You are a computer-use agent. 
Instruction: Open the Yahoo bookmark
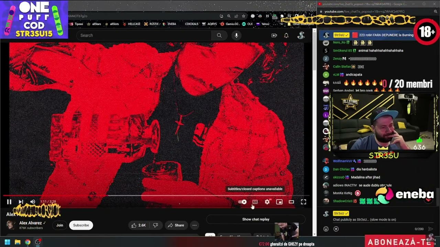(263, 24)
